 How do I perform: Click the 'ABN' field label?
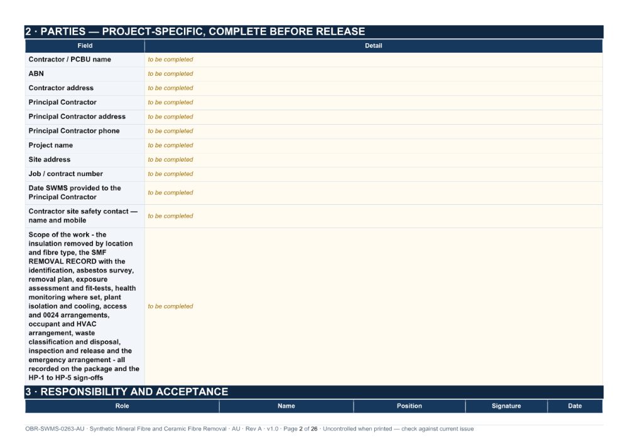click(36, 74)
